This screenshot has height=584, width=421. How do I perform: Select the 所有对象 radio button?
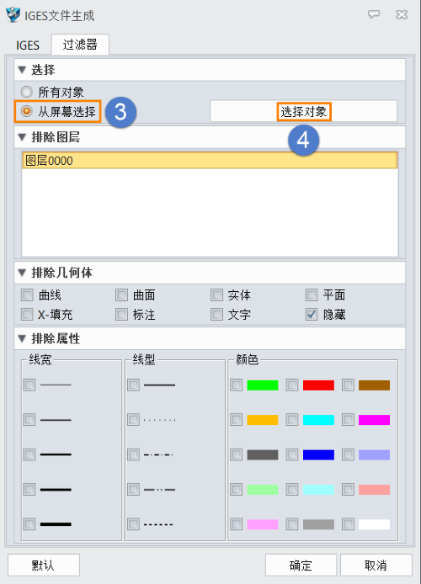coord(26,92)
